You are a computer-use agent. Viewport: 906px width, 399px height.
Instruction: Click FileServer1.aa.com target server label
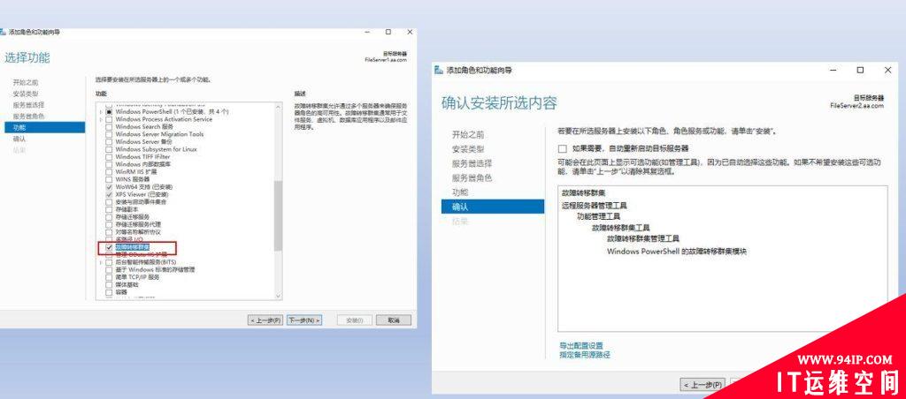[386, 59]
